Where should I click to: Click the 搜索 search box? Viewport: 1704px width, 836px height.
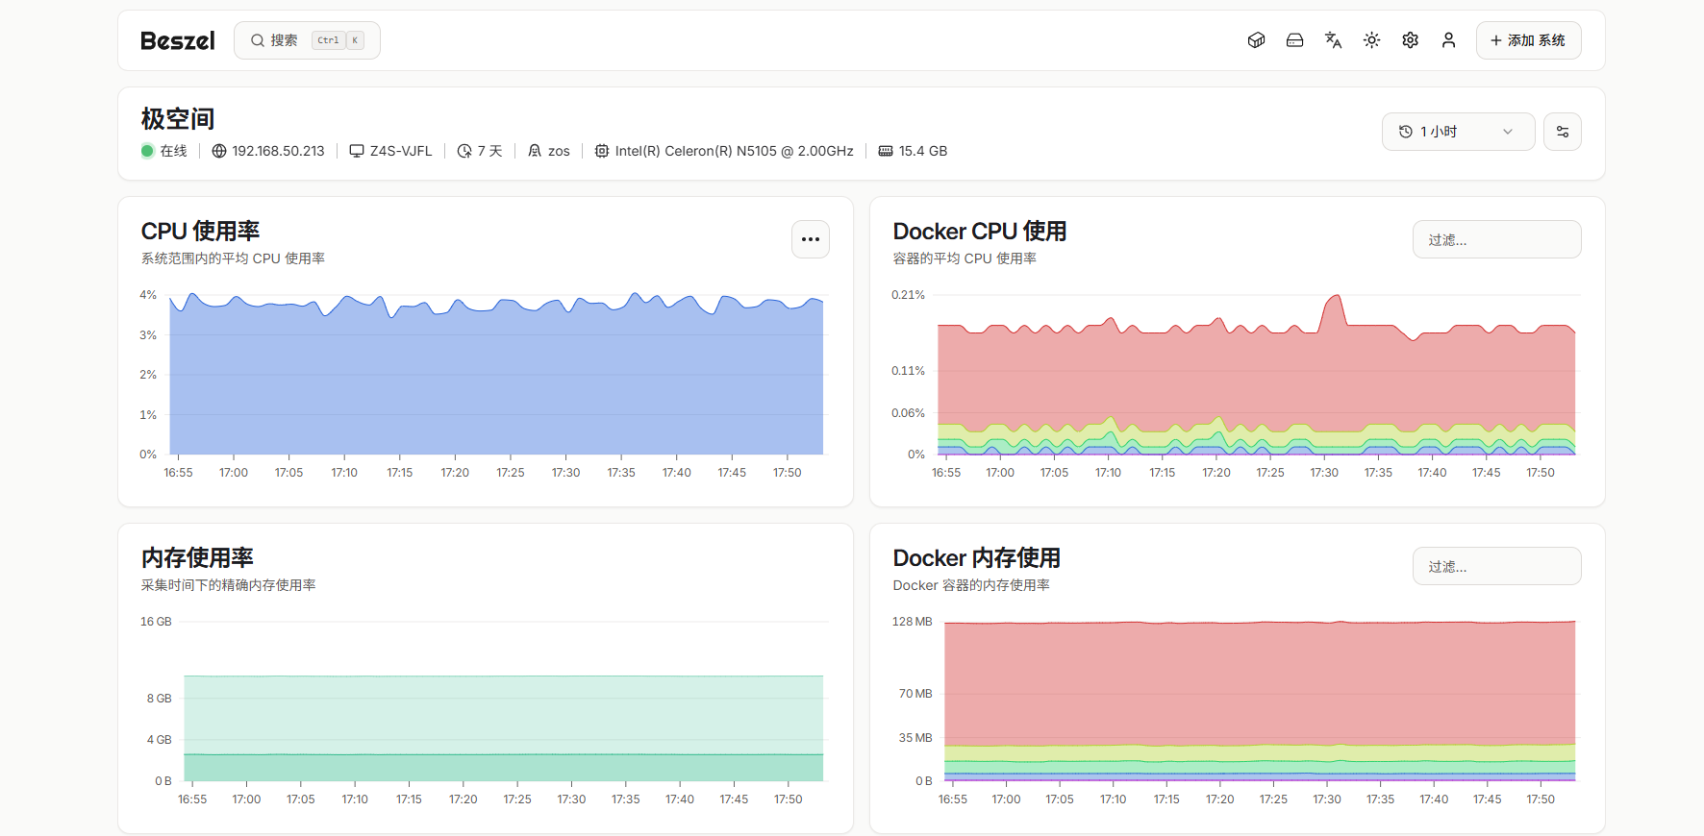pos(307,40)
